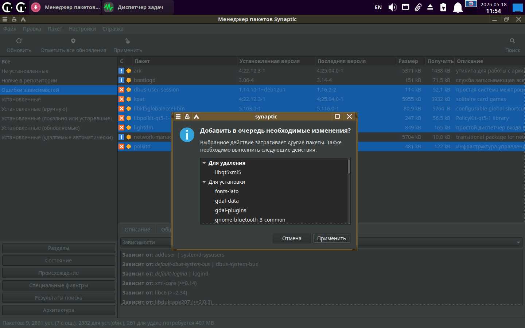Open the Настройки menu

tap(82, 29)
